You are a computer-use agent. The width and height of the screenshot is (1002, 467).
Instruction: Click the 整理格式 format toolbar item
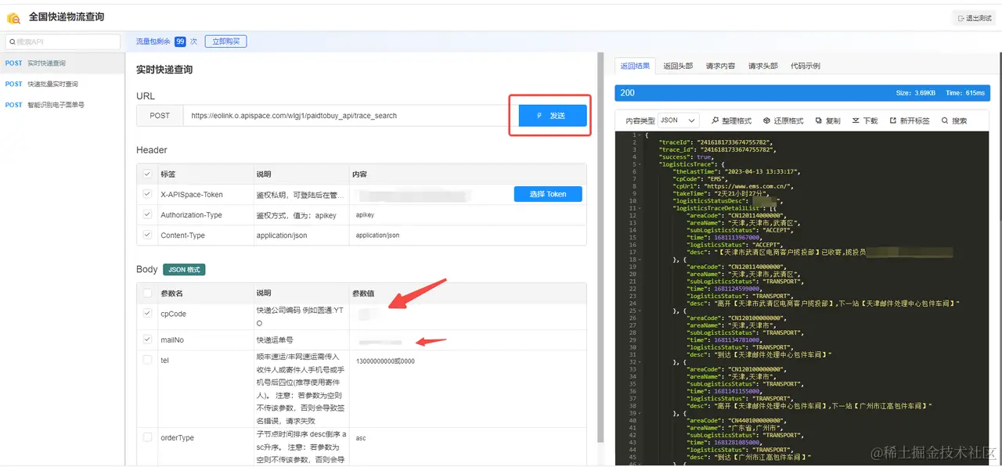732,120
